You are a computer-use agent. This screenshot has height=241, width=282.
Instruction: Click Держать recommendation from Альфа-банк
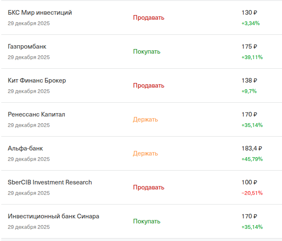tap(145, 153)
